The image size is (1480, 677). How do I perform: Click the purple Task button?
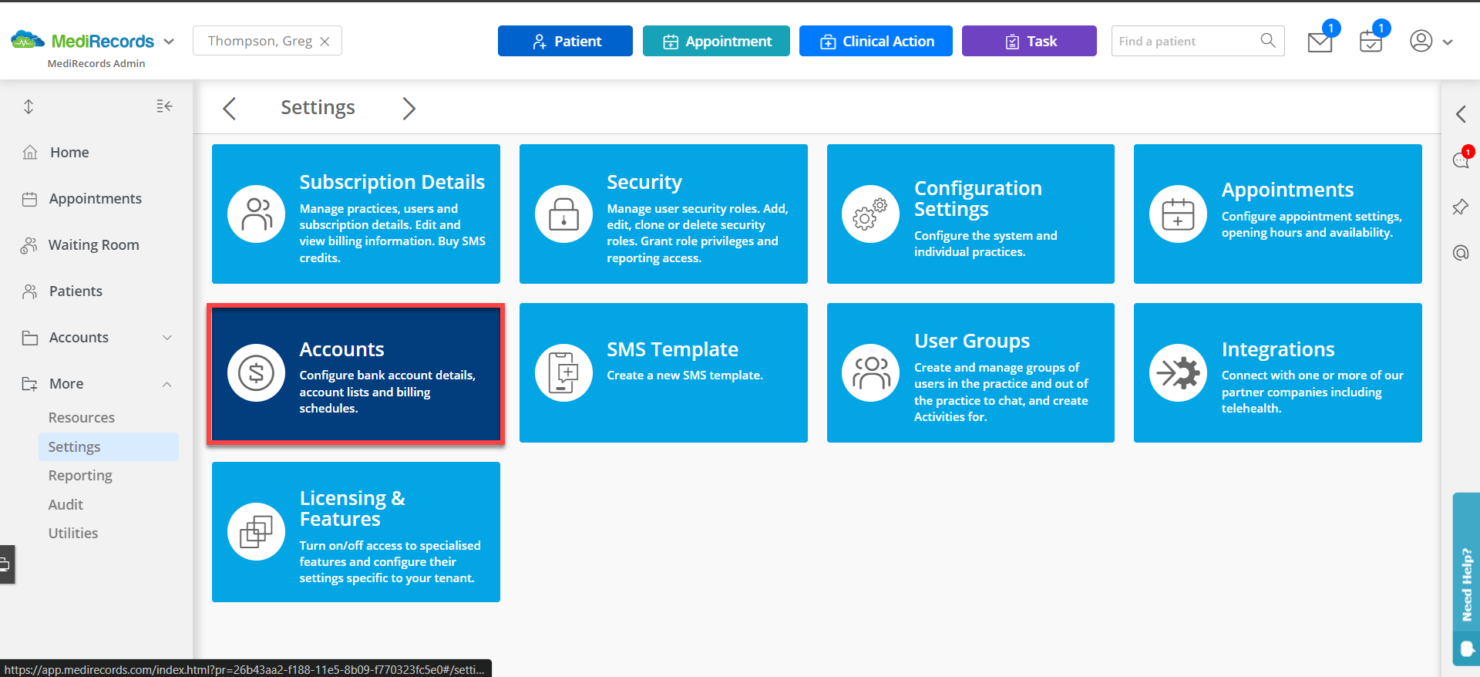tap(1029, 41)
